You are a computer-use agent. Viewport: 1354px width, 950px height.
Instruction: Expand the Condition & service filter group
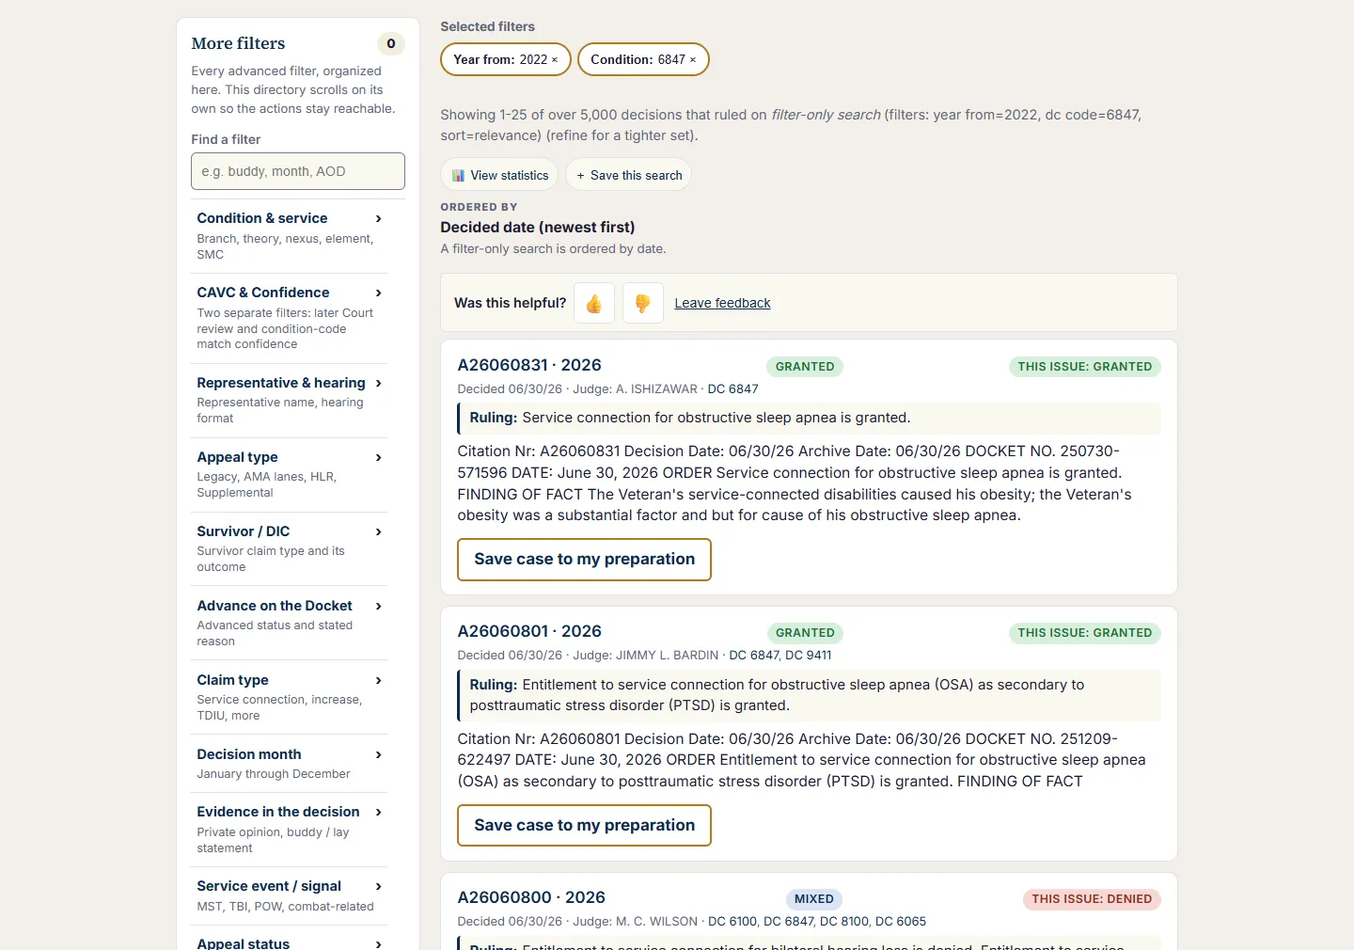tap(290, 235)
